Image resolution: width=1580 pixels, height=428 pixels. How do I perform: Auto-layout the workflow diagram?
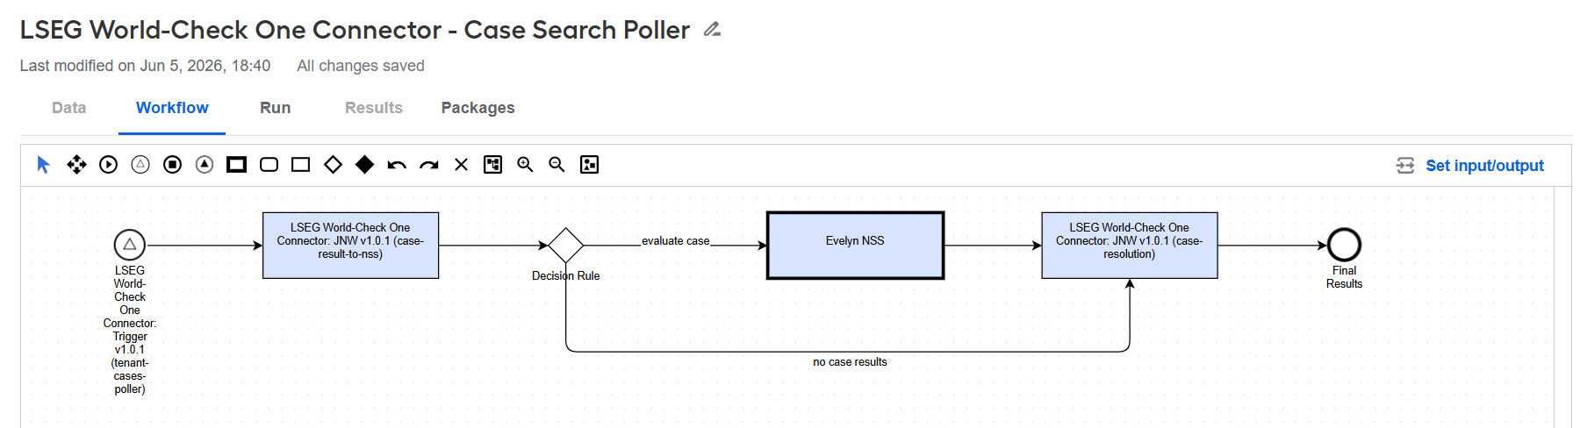coord(493,164)
